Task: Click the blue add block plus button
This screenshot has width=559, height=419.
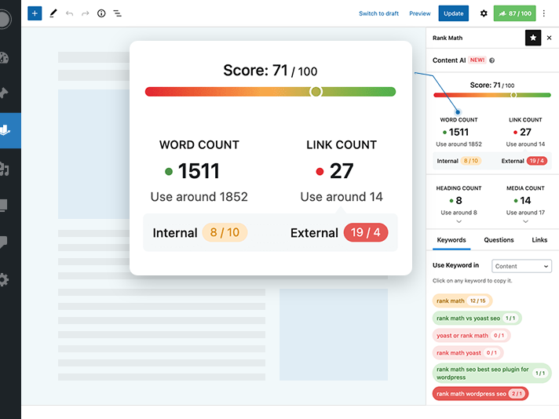Action: click(x=35, y=13)
